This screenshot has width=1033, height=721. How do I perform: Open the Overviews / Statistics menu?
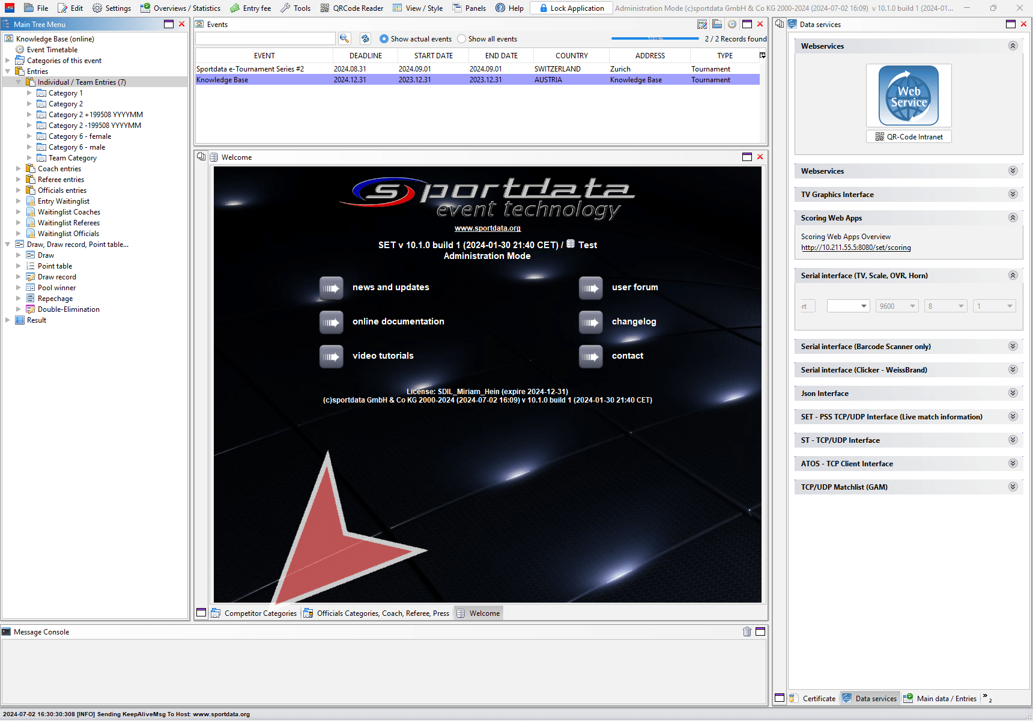coord(180,8)
